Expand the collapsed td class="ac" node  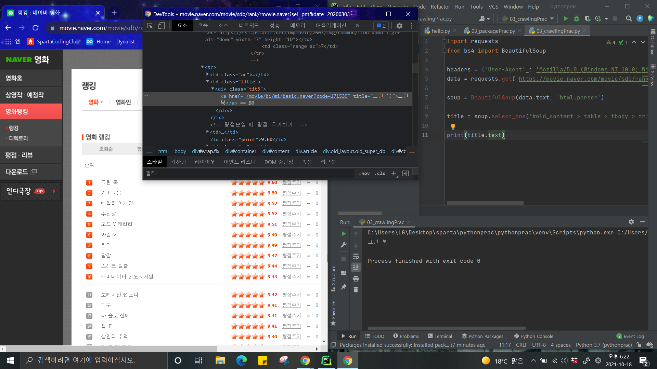pyautogui.click(x=208, y=74)
